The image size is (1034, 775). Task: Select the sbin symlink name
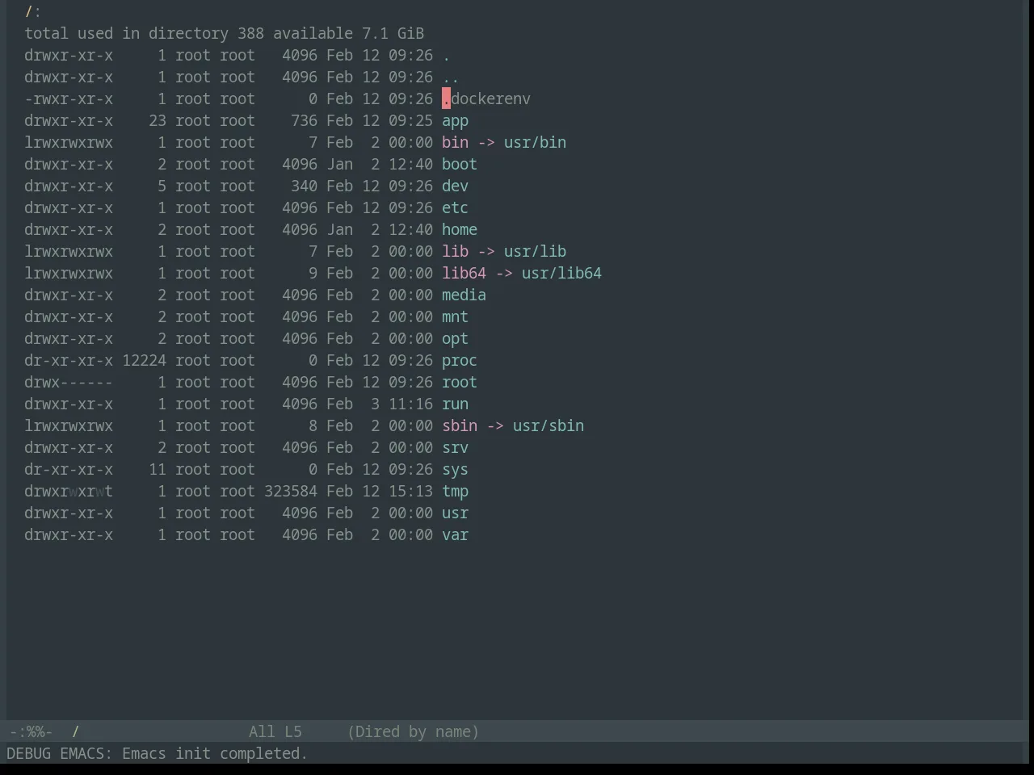tap(460, 426)
